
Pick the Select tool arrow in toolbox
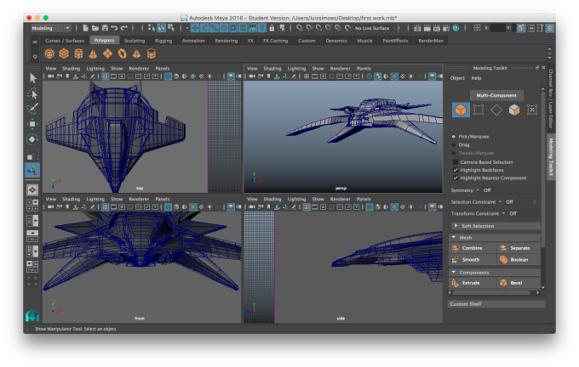[33, 78]
